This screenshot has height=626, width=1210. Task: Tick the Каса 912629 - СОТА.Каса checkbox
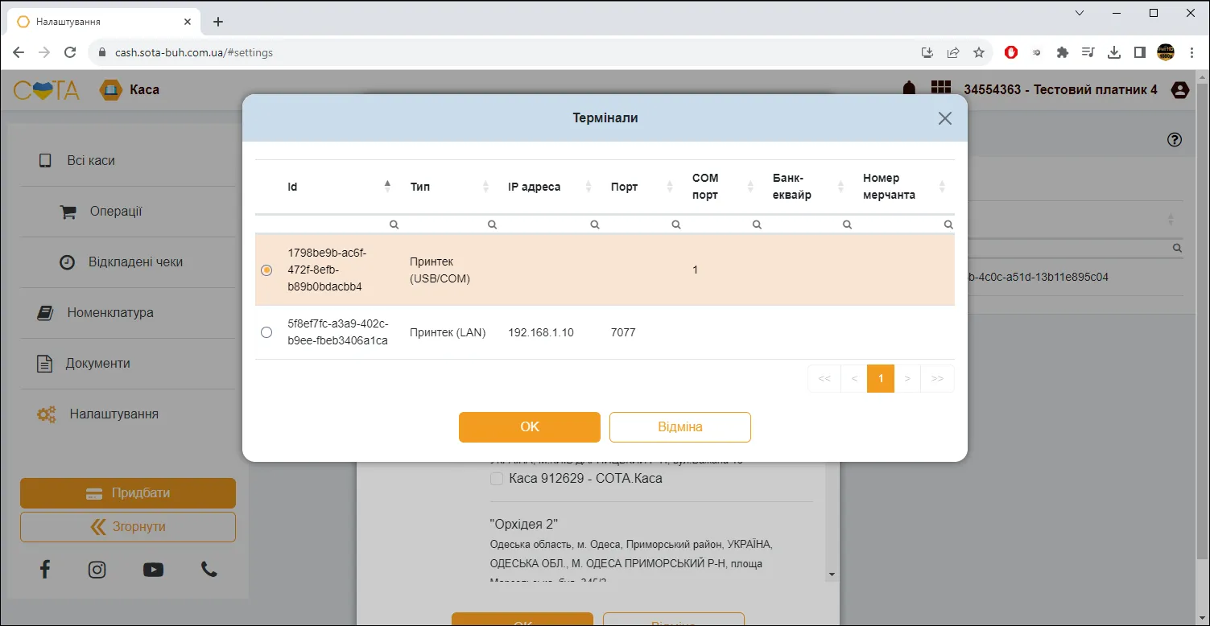point(498,479)
